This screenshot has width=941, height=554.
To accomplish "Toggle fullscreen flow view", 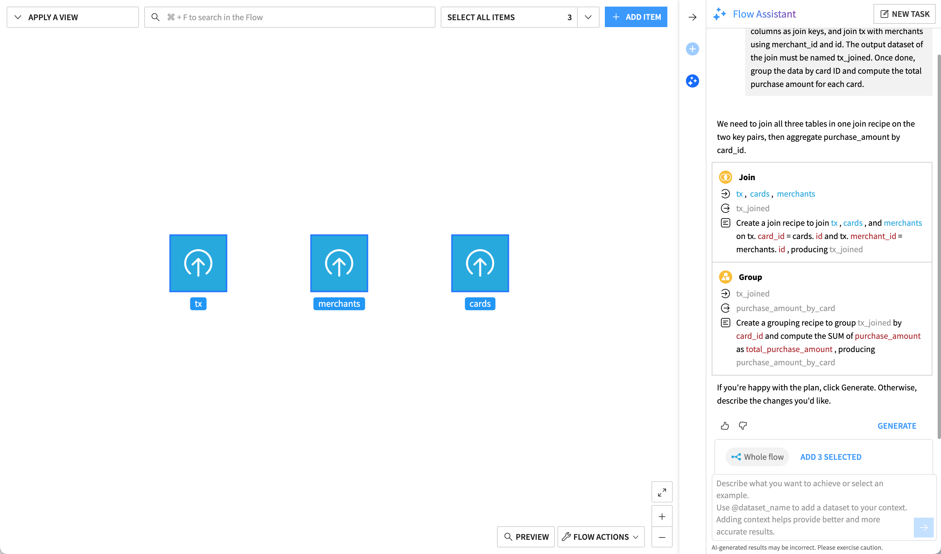I will tap(661, 492).
